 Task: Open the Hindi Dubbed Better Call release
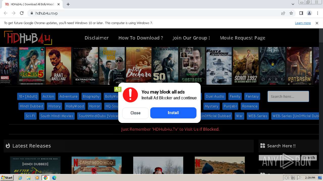[x=35, y=165]
